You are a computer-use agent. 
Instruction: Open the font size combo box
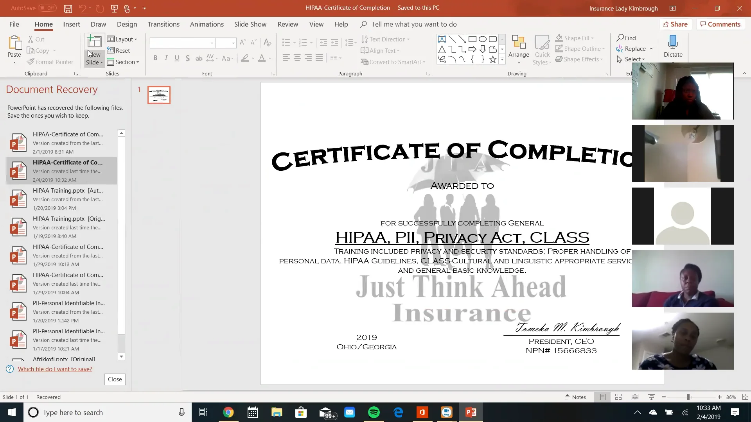[226, 43]
